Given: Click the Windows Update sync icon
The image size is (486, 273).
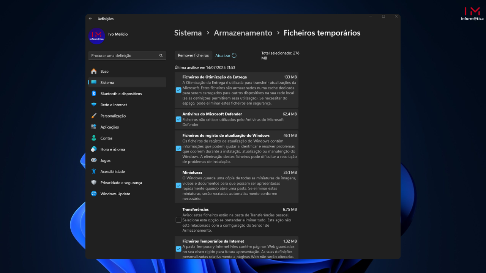Looking at the screenshot, I should click(94, 194).
